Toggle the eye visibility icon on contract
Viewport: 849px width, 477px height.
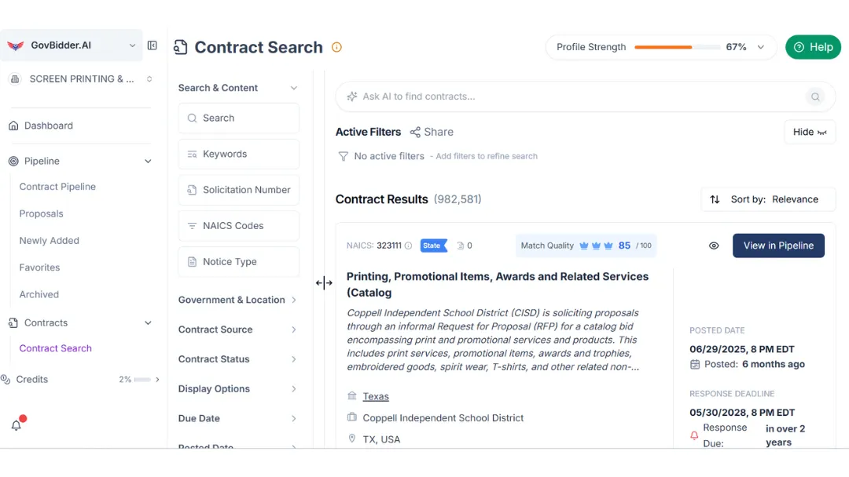coord(714,246)
